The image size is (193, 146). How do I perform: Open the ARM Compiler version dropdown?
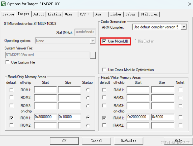(159, 27)
